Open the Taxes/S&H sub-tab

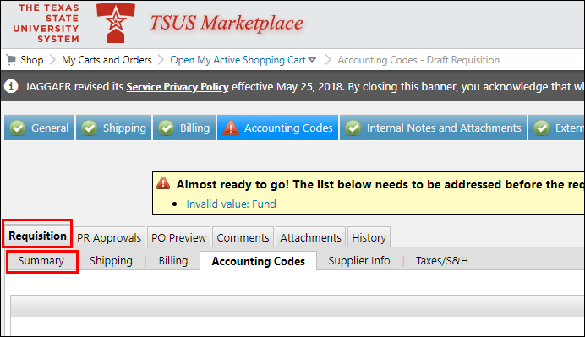coord(442,261)
